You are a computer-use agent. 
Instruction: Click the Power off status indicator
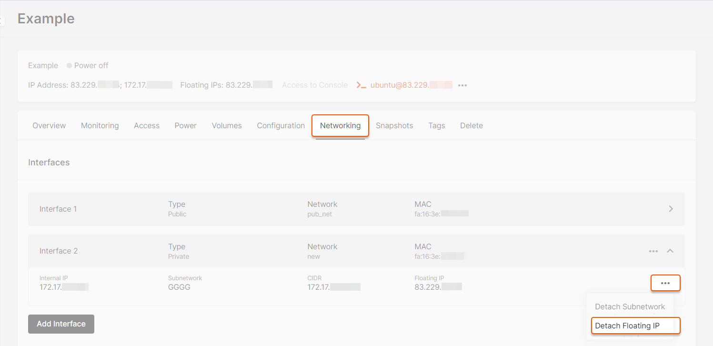(88, 66)
